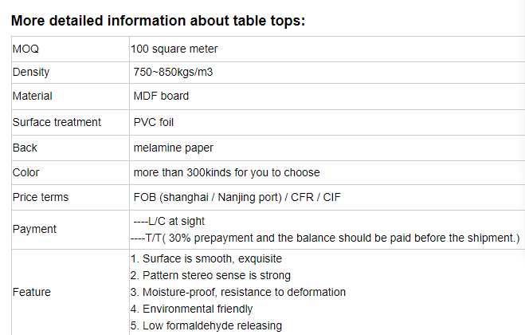525x335 pixels.
Task: Select the "Low formaldehyde releasing" feature
Action: point(206,325)
